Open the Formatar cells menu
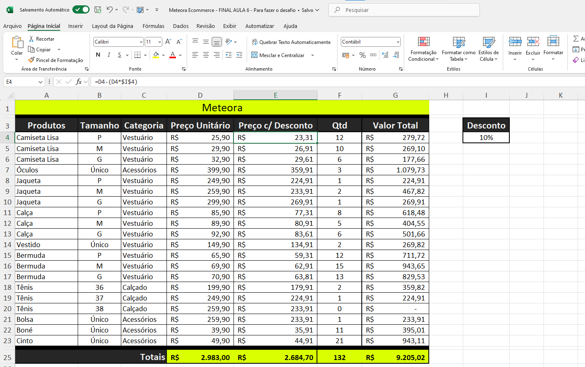Viewport: 585px width, 367px height. point(553,48)
